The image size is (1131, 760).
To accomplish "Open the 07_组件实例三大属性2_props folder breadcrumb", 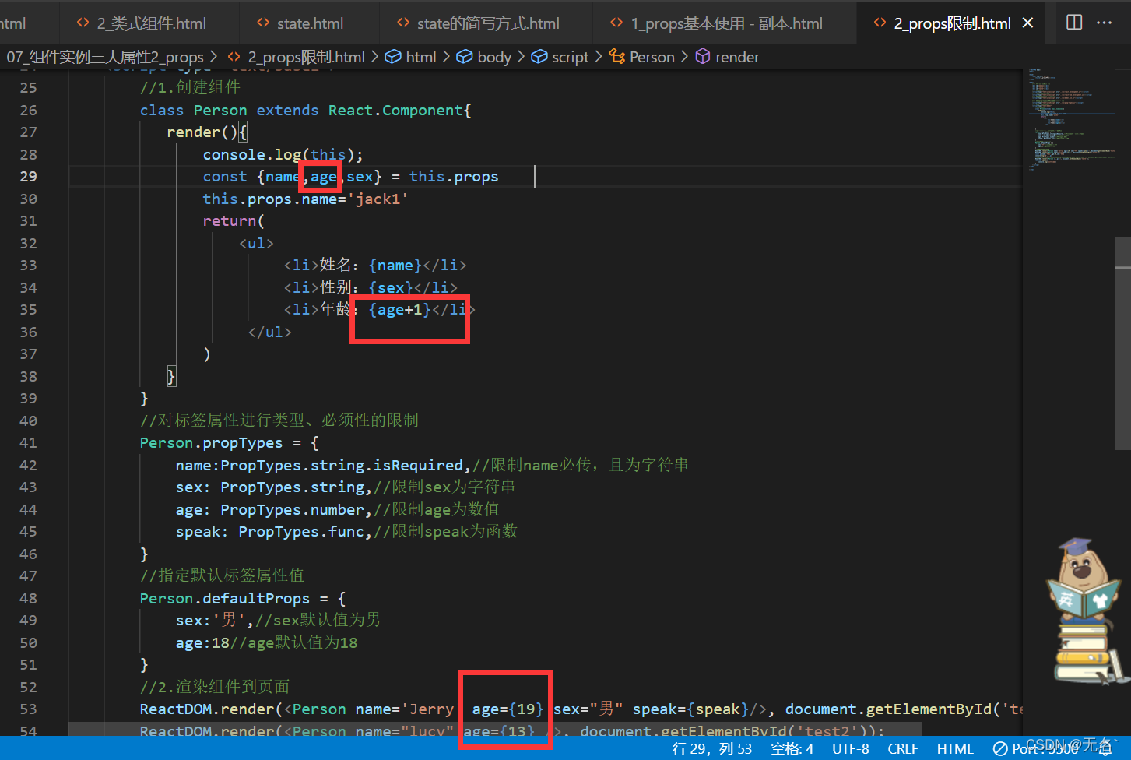I will tap(105, 57).
